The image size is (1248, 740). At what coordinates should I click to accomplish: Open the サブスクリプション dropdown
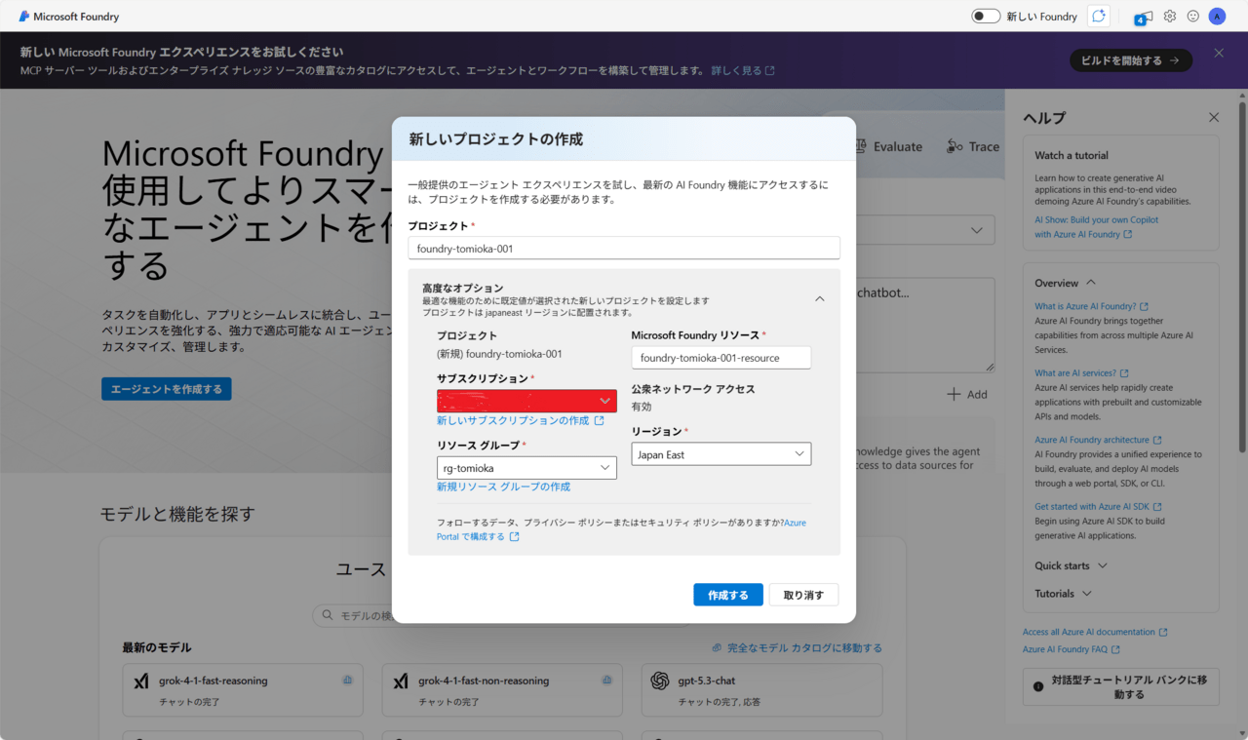(x=526, y=401)
